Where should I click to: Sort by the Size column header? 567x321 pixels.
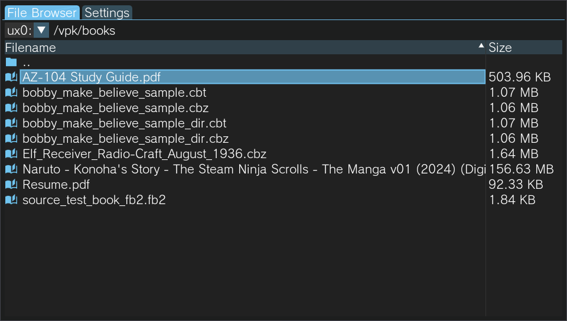pos(524,48)
